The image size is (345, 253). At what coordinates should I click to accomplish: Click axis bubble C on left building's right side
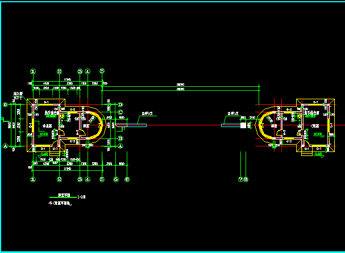(120, 112)
